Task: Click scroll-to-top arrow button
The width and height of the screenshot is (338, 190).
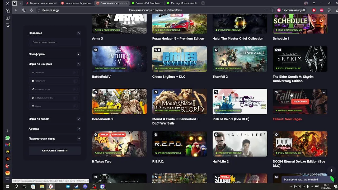Action: coord(331,170)
